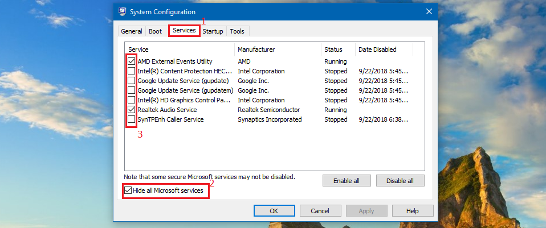Uncheck AMD External Events Utility service
This screenshot has width=546, height=228.
point(132,61)
